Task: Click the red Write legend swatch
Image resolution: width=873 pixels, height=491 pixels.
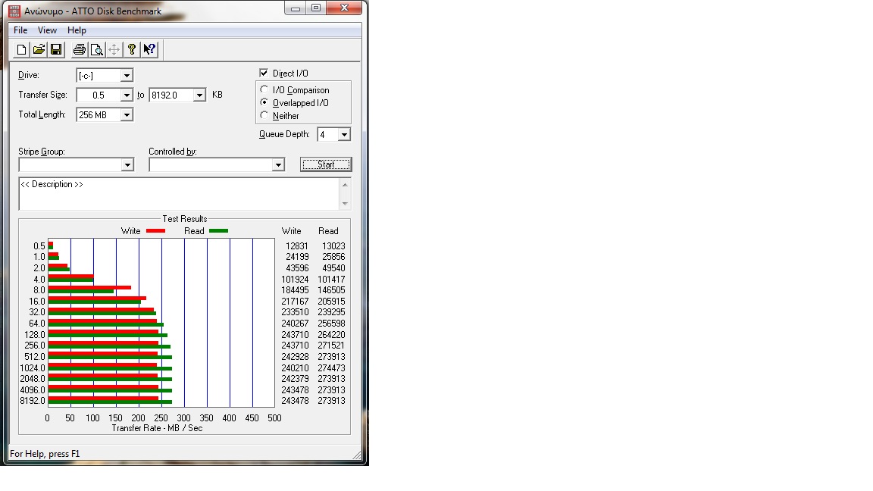Action: (x=155, y=231)
